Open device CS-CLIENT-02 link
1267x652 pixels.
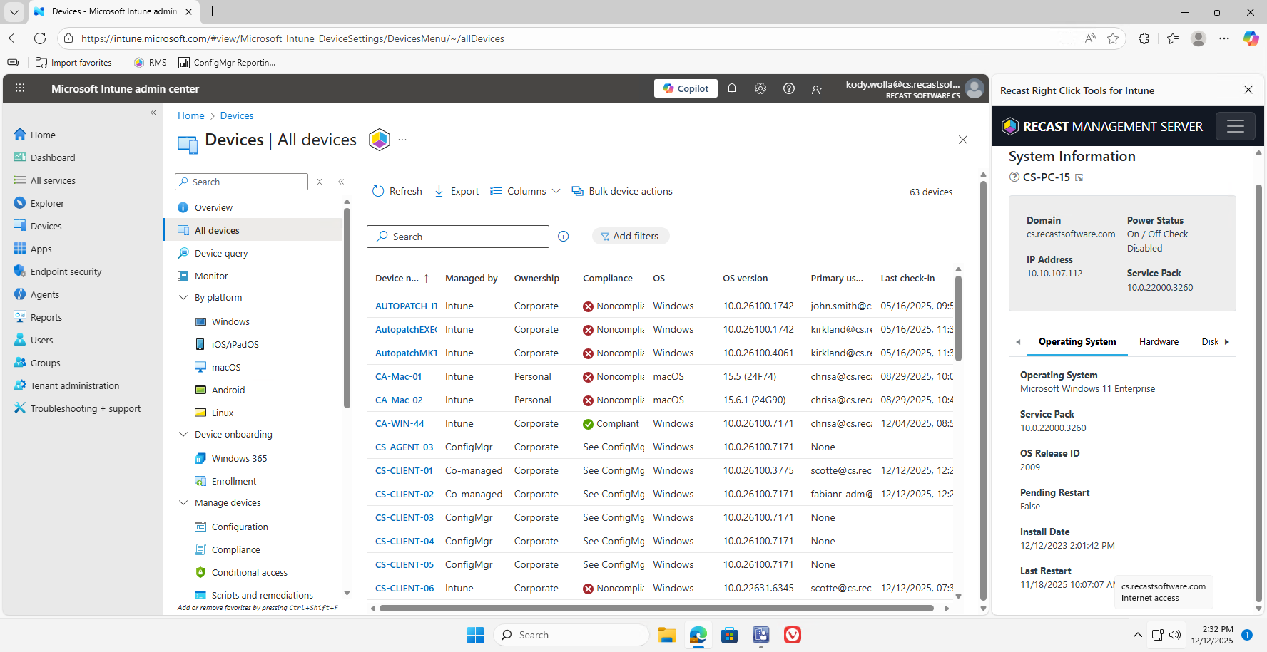point(404,494)
